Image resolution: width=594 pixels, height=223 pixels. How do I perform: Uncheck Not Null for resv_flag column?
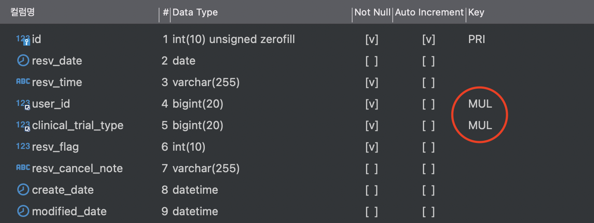click(372, 147)
